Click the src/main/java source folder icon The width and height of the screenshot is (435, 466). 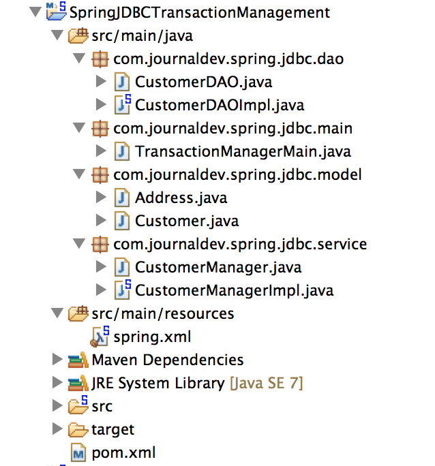pyautogui.click(x=78, y=35)
